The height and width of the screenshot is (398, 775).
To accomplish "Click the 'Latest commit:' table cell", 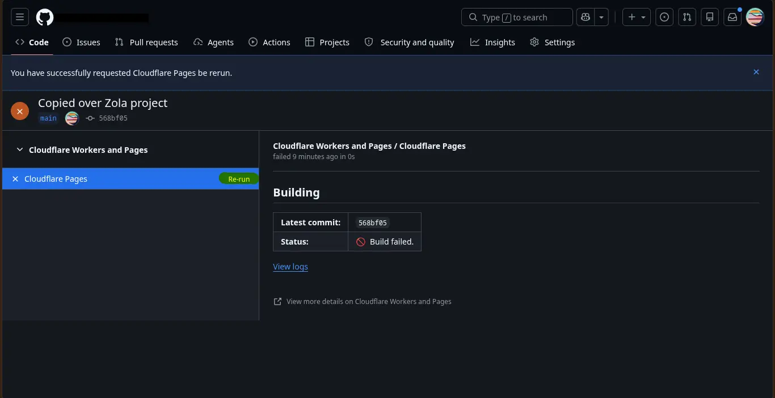I will 310,222.
